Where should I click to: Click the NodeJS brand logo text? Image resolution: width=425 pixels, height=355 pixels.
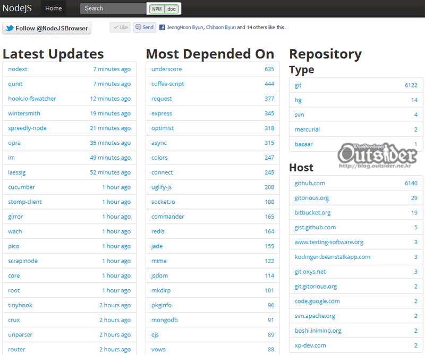pos(17,8)
